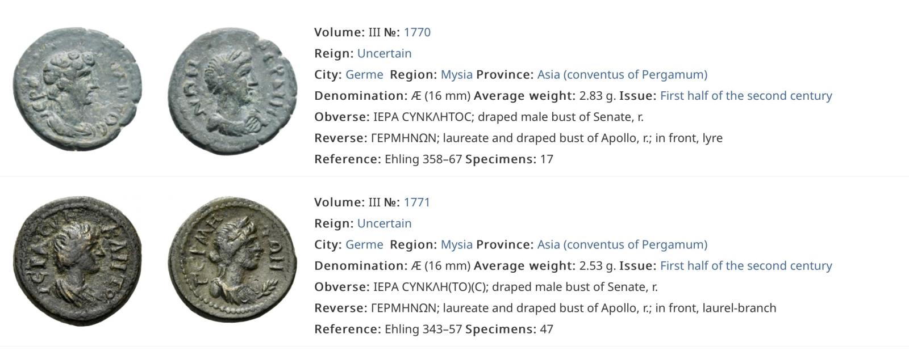Select Mysia region link in second entry
909x351 pixels.
(457, 244)
